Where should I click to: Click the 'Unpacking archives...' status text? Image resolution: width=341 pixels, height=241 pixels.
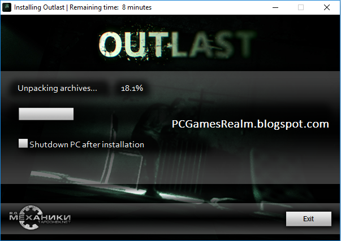[x=58, y=89]
